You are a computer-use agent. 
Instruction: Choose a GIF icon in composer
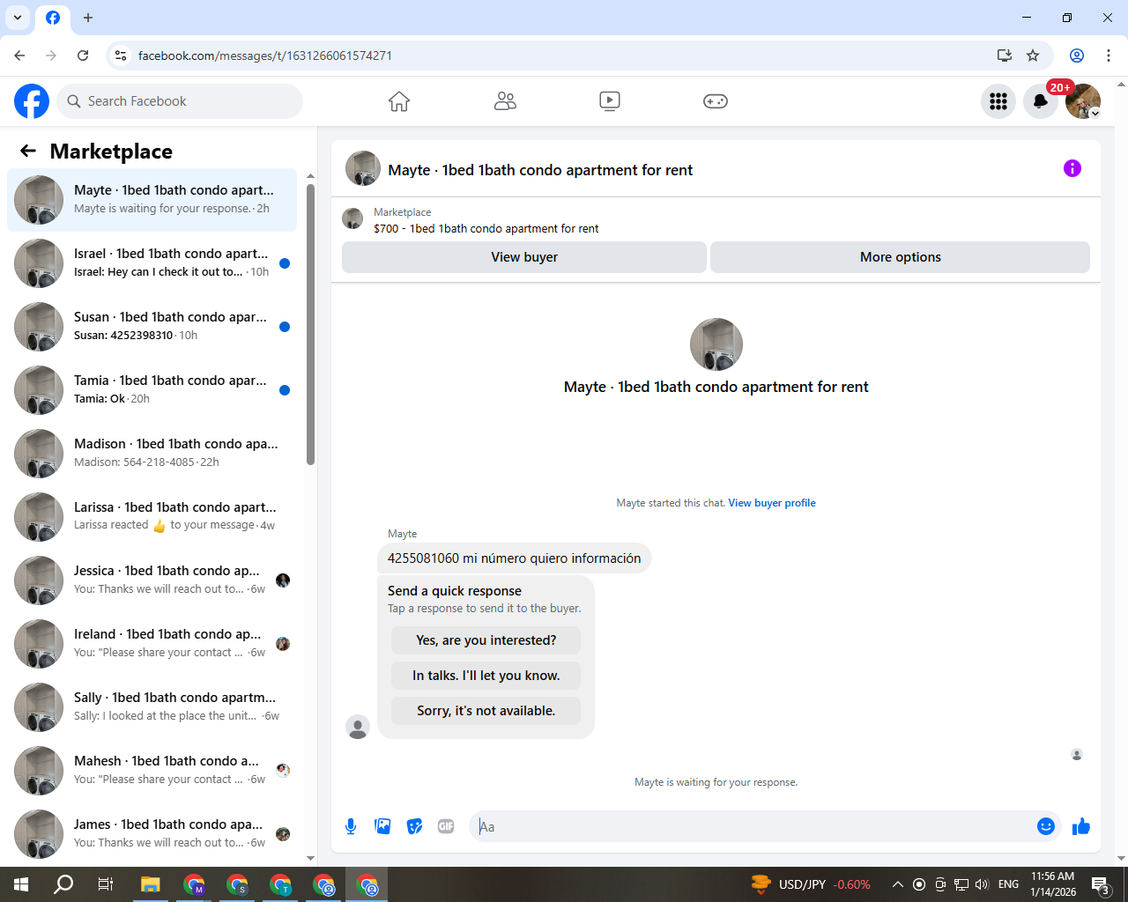pos(446,826)
